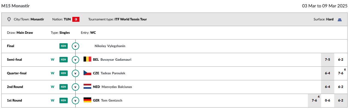Open the Nikolay Vylegzhanin player link

[110, 46]
